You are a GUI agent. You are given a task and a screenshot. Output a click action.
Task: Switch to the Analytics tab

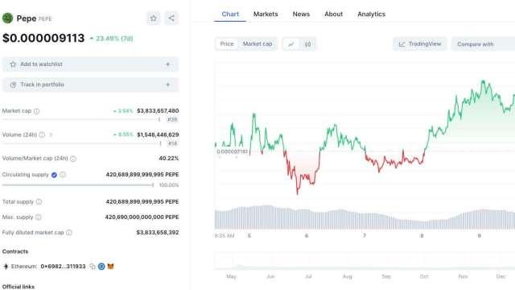tap(371, 14)
